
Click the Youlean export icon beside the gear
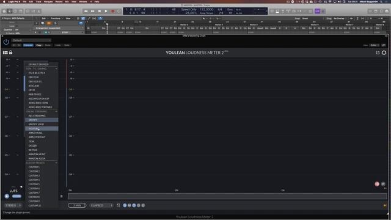pyautogui.click(x=378, y=53)
